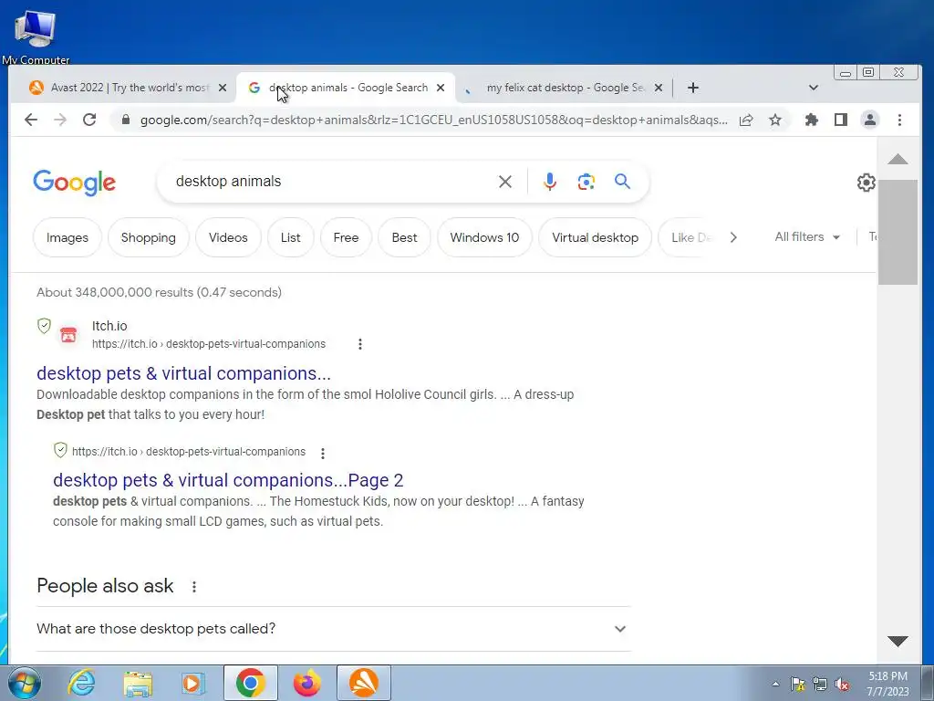Share this page using address bar icon
The height and width of the screenshot is (701, 934).
click(x=746, y=120)
